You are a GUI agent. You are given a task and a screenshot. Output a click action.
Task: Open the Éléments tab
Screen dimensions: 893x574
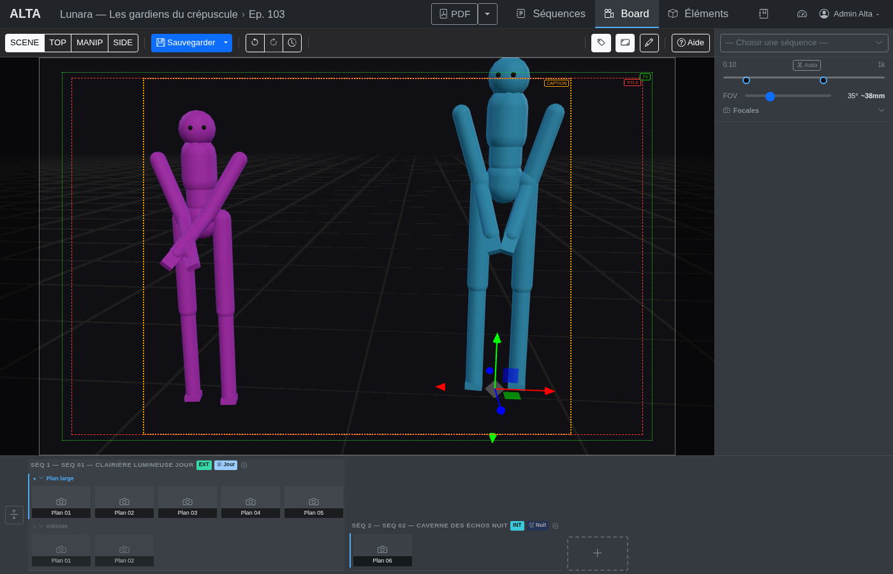click(705, 13)
